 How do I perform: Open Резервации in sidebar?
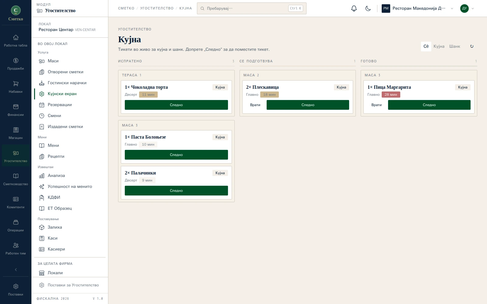pyautogui.click(x=70, y=105)
